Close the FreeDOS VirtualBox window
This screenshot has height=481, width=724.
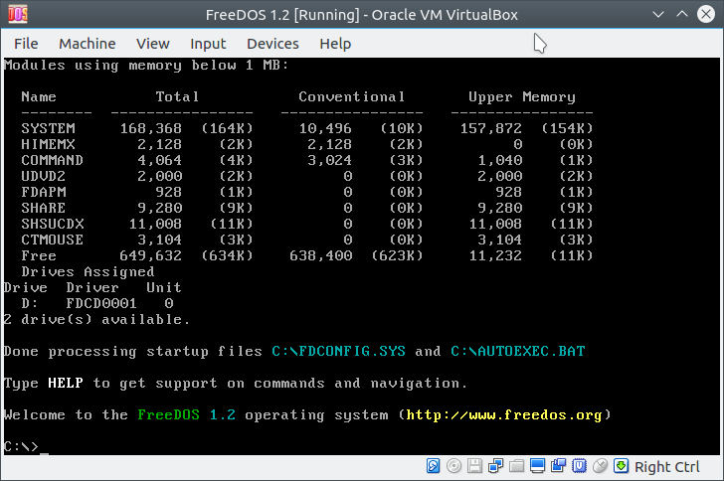point(706,14)
